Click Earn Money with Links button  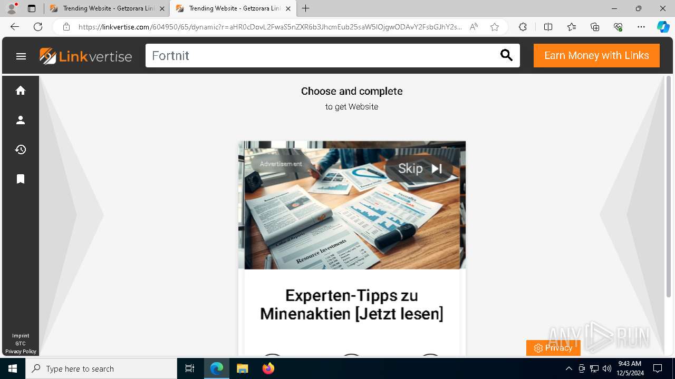596,56
